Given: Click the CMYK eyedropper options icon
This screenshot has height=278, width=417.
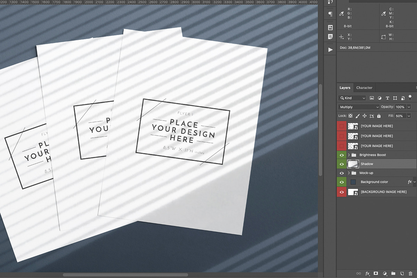Looking at the screenshot, I should point(384,14).
